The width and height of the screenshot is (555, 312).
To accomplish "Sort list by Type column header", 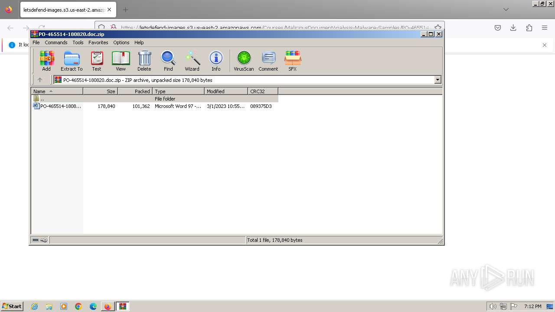I will pyautogui.click(x=178, y=91).
